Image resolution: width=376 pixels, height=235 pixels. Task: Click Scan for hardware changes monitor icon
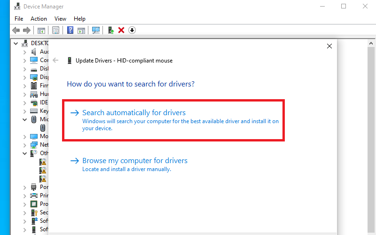click(96, 31)
